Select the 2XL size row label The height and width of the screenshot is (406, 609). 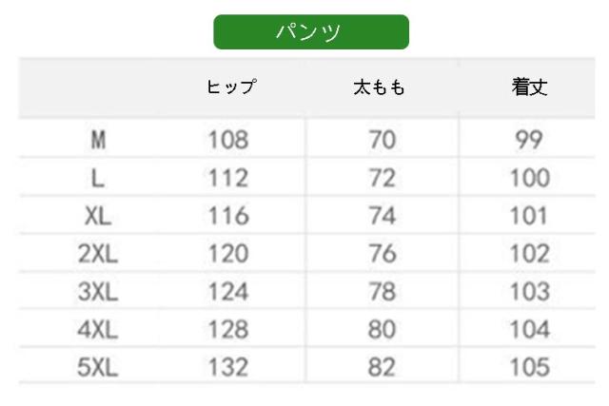98,254
